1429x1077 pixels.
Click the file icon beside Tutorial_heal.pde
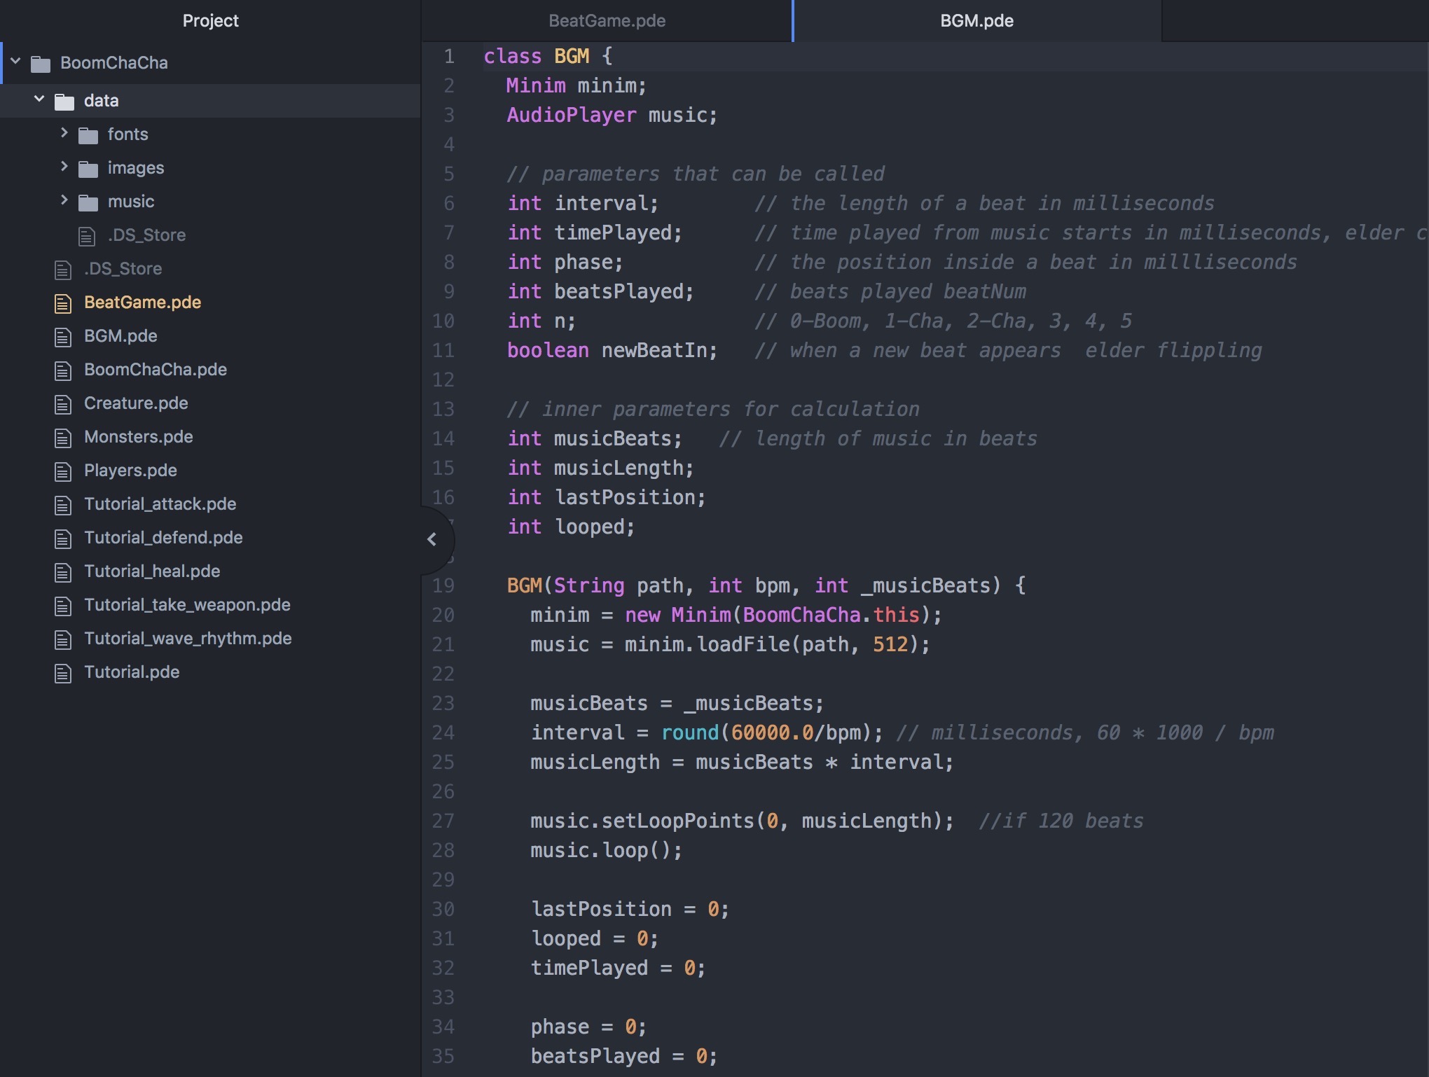pyautogui.click(x=63, y=572)
